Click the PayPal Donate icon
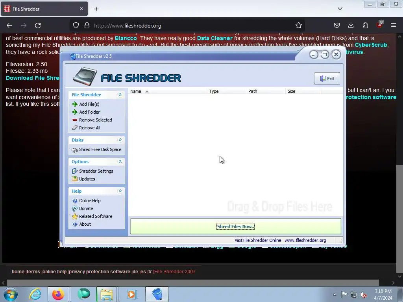This screenshot has width=403, height=302. (x=75, y=208)
